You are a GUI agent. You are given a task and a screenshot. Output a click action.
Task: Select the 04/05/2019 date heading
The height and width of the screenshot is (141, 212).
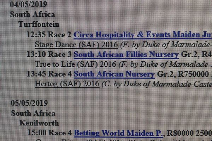point(29,4)
